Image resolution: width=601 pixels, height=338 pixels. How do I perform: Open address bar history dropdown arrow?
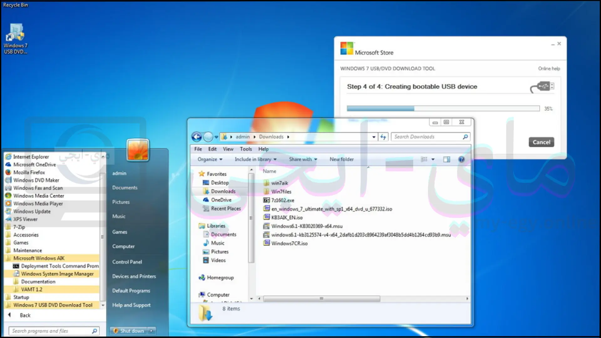coord(374,137)
